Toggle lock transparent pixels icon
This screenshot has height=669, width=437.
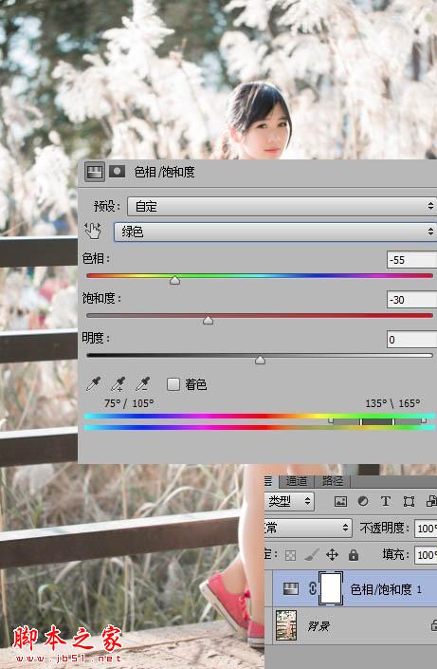290,555
